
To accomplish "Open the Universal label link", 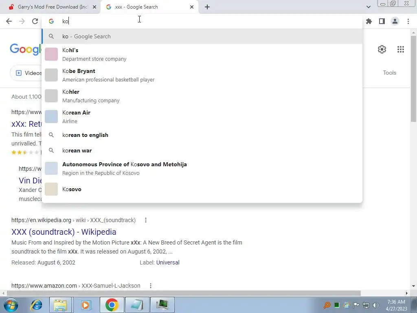I will pos(168,262).
